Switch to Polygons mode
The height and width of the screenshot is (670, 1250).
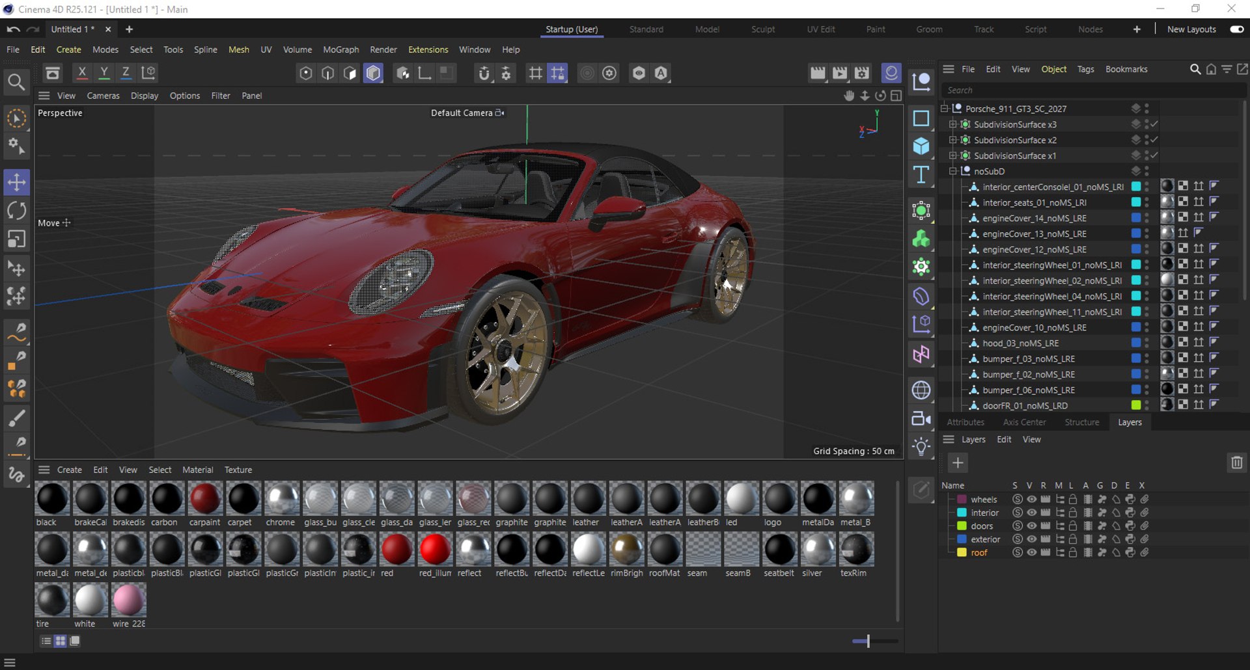[350, 74]
